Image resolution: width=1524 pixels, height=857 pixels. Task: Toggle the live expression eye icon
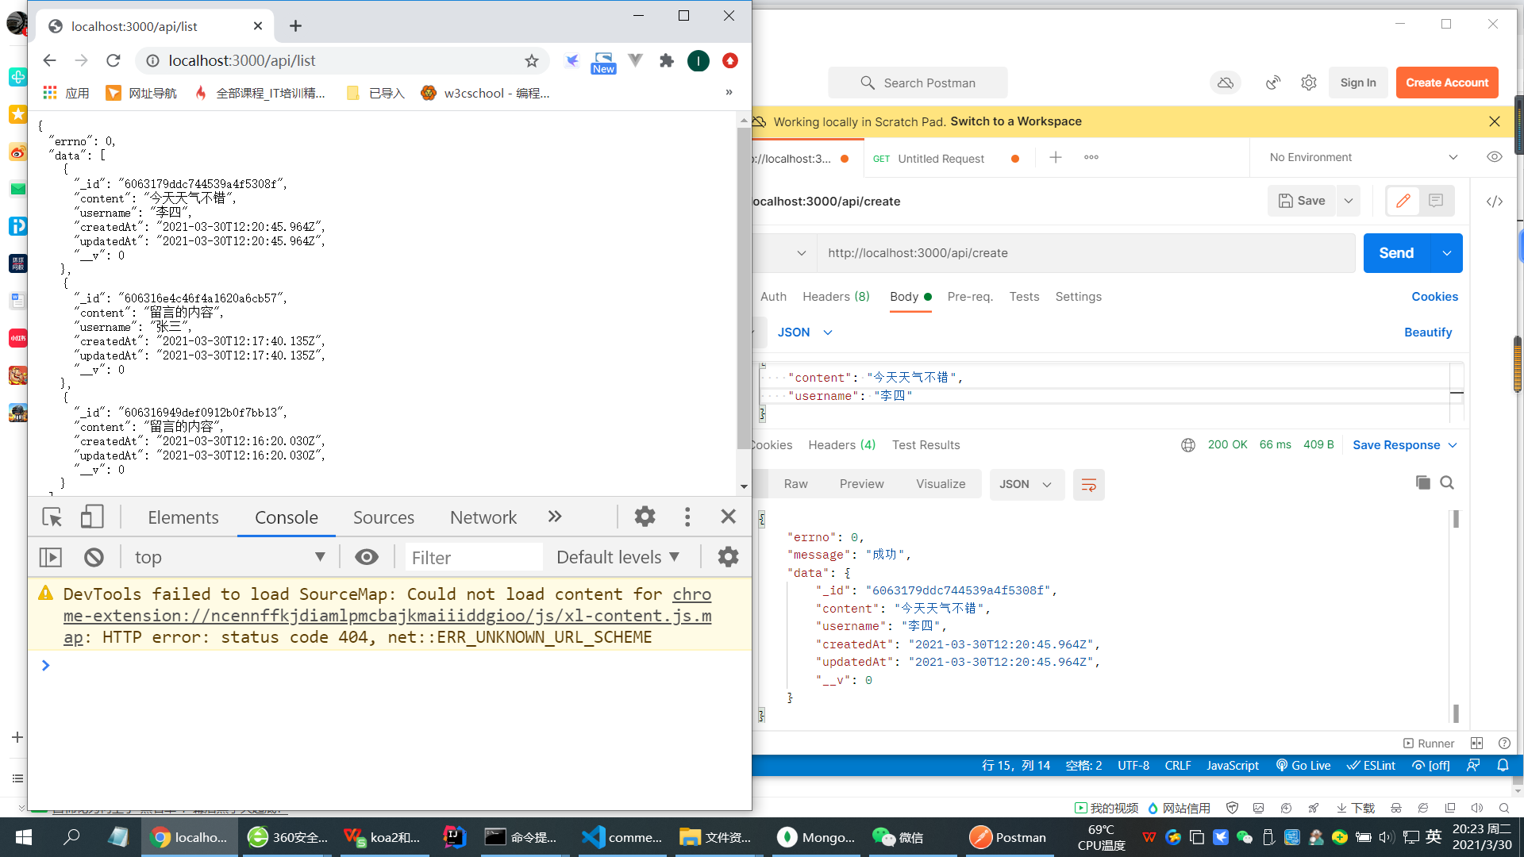[x=366, y=557]
